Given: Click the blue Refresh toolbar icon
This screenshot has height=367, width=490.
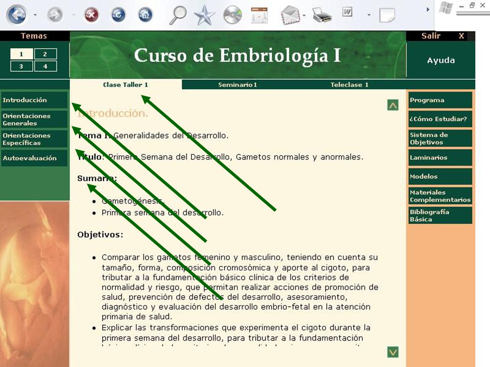Looking at the screenshot, I should (x=118, y=15).
